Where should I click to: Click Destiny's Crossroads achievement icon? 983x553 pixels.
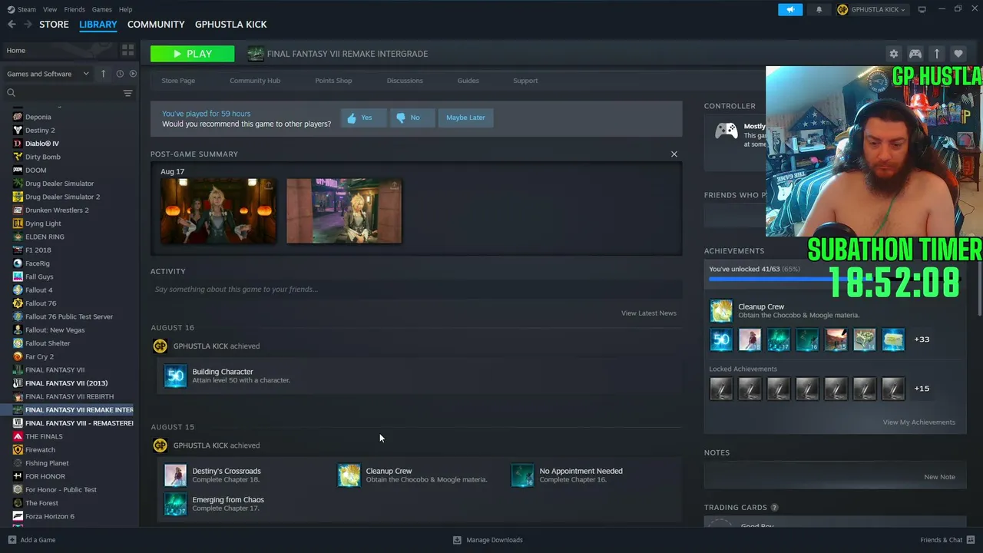click(176, 475)
